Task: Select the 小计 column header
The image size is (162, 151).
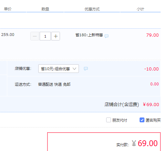Action: pyautogui.click(x=140, y=9)
